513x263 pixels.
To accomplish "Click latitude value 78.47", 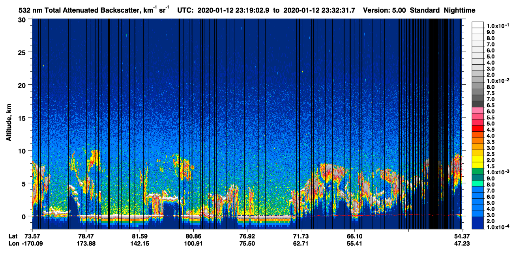I will (86, 236).
